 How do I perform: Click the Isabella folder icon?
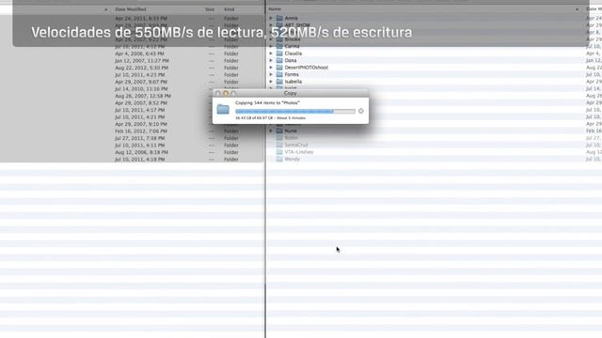click(279, 82)
